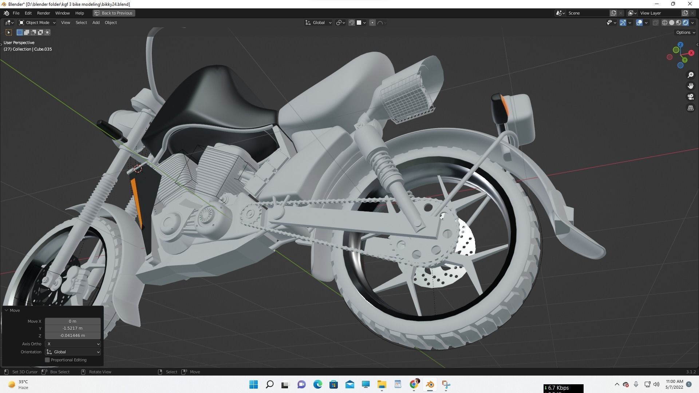Screen dimensions: 699x393
Task: Collapse the Move operator panel
Action: coord(6,310)
